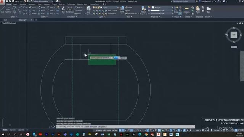Switch to the Output ribbon tab

54,4
